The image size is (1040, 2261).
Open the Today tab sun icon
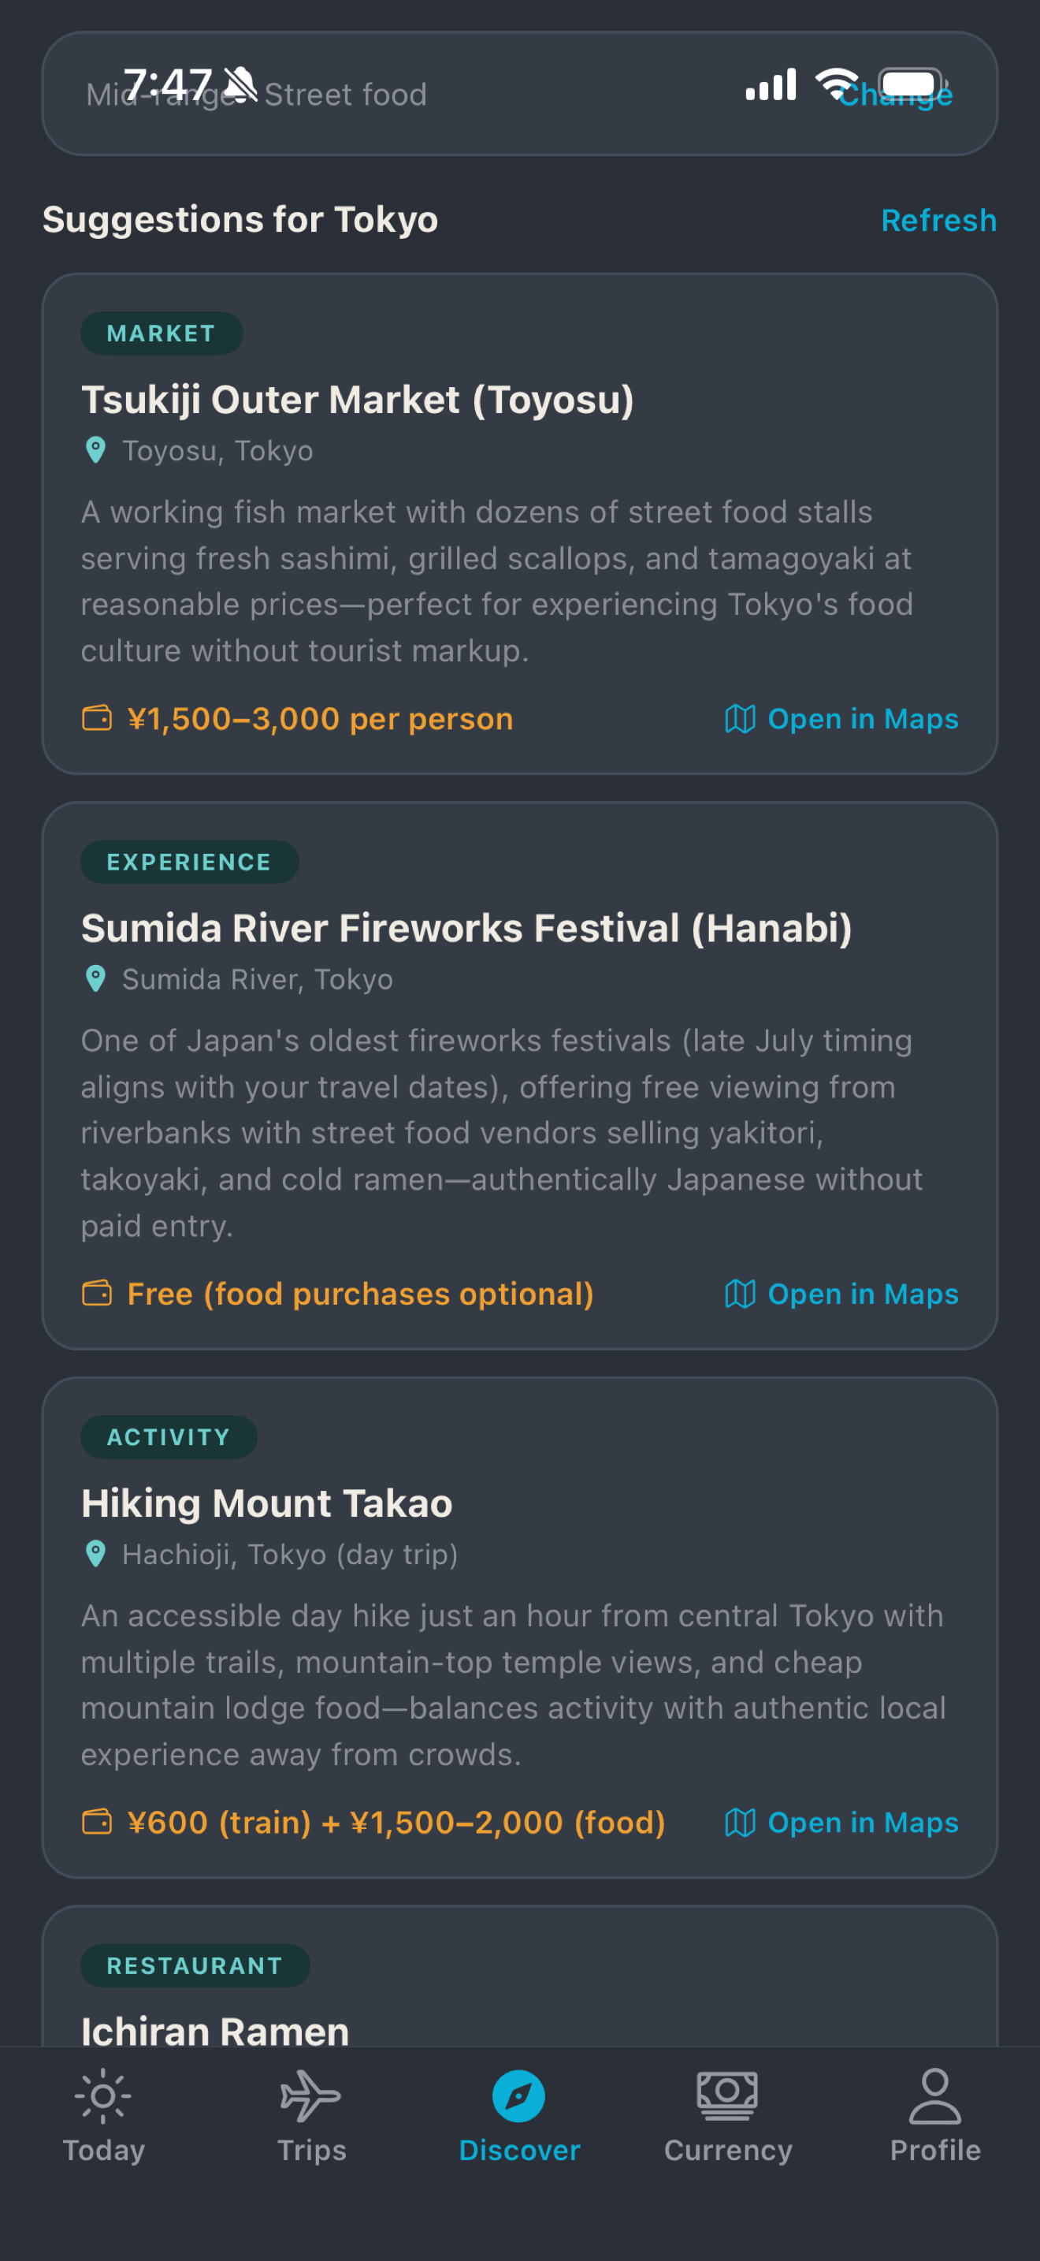103,2096
